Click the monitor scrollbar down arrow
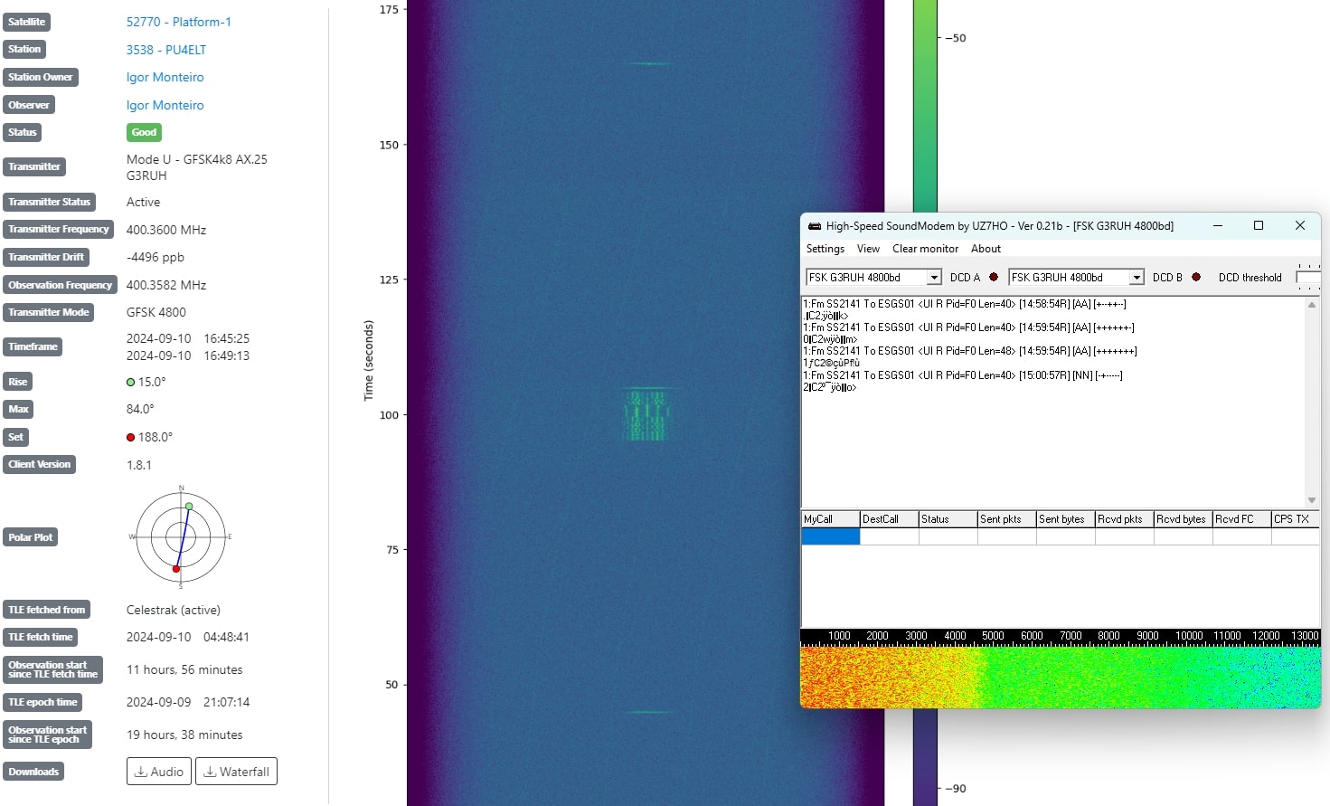The width and height of the screenshot is (1330, 806). [1312, 500]
